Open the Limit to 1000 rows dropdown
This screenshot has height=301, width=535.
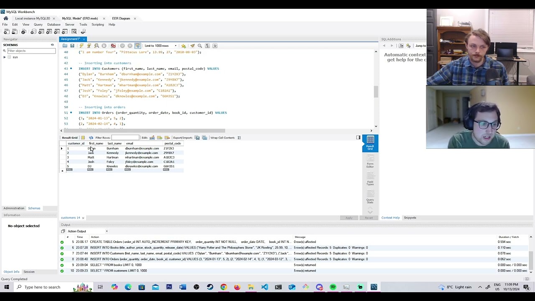pos(161,46)
